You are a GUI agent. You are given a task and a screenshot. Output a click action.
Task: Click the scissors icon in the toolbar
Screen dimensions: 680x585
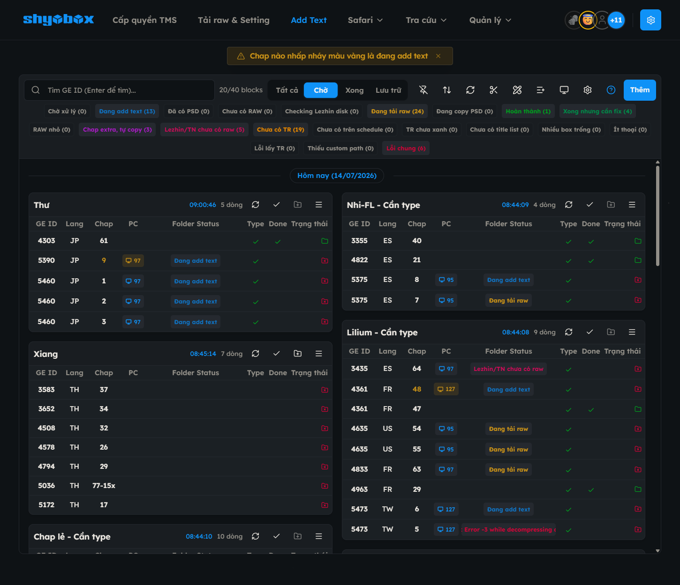coord(494,90)
